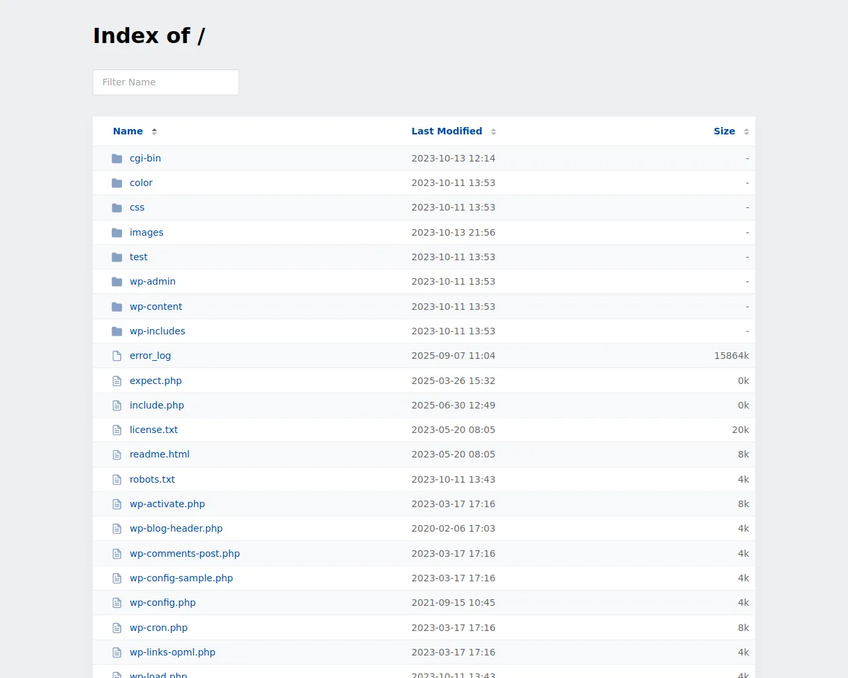This screenshot has height=678, width=848.
Task: Open the wp-content directory
Action: (156, 307)
